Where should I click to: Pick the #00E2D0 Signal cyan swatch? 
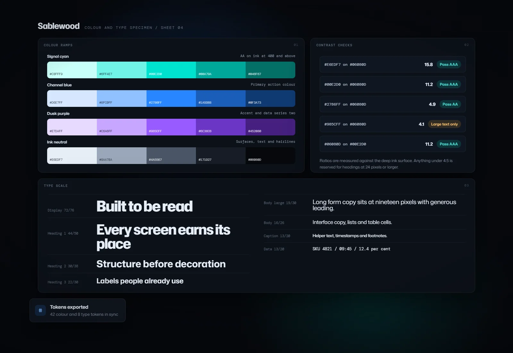click(x=171, y=70)
